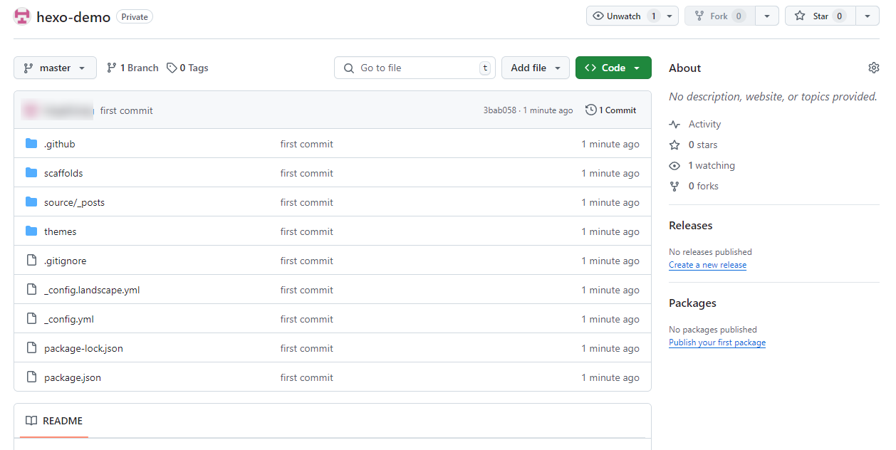This screenshot has width=896, height=450.
Task: Click the package.json file icon
Action: pyautogui.click(x=31, y=377)
